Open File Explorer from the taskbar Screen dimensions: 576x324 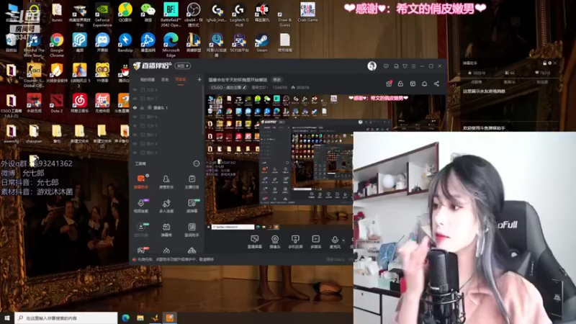point(140,318)
